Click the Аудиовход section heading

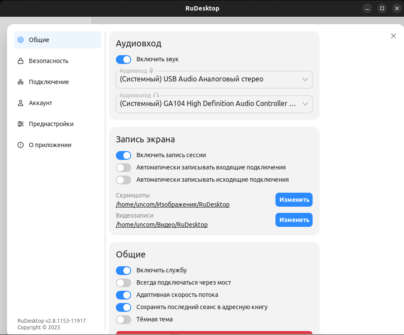(x=138, y=43)
